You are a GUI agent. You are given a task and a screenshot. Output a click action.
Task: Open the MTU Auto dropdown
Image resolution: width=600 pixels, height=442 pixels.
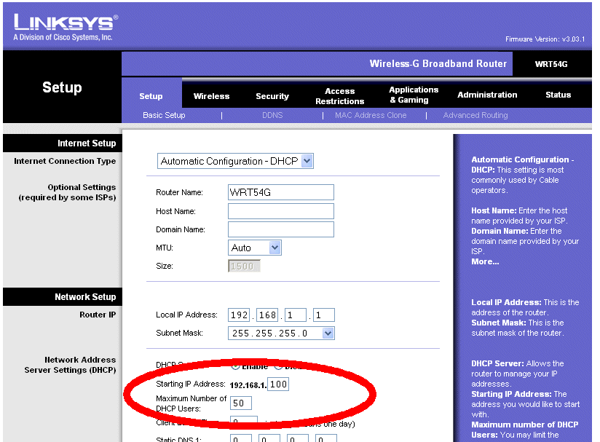[254, 248]
